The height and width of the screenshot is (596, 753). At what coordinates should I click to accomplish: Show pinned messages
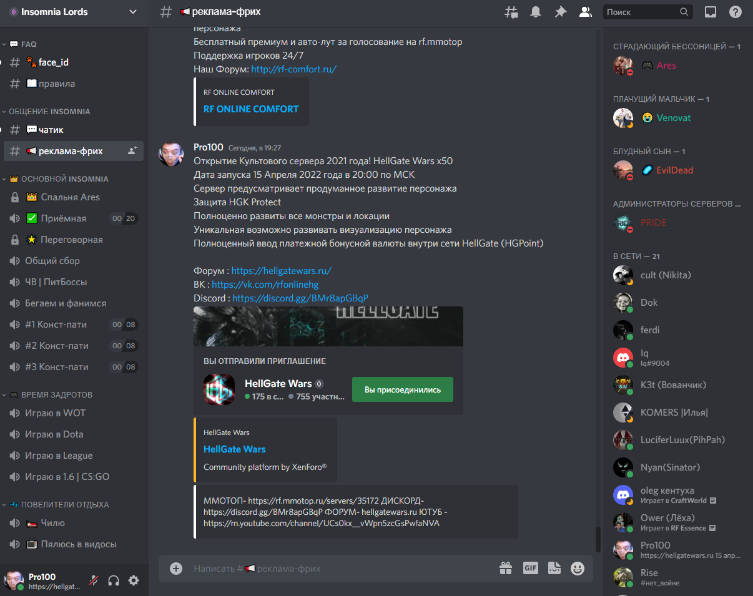coord(561,12)
